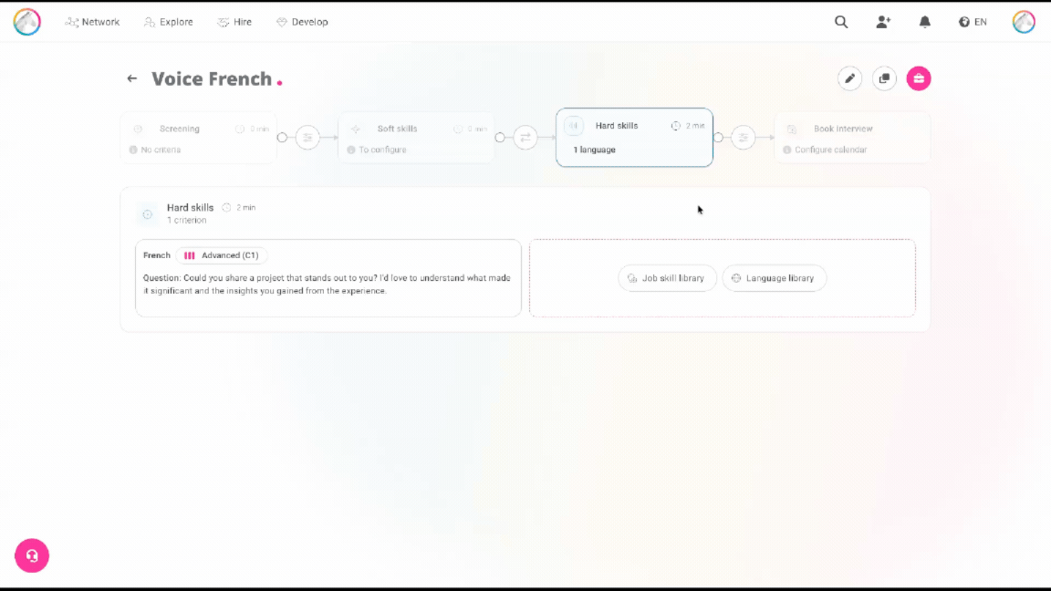
Task: Open the French question card
Action: [328, 278]
